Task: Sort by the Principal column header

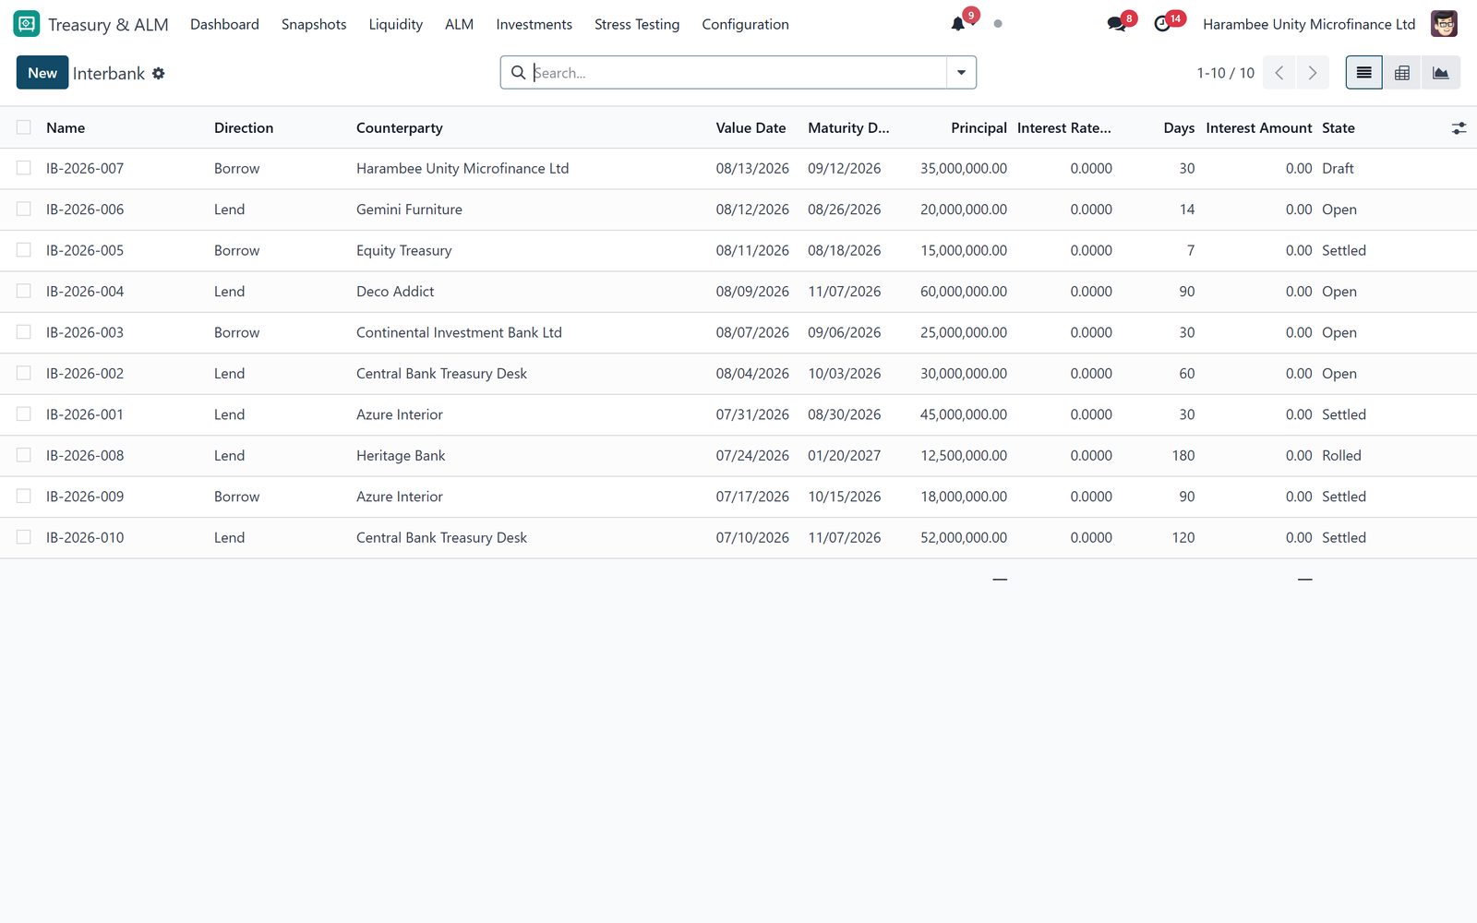Action: coord(979,127)
